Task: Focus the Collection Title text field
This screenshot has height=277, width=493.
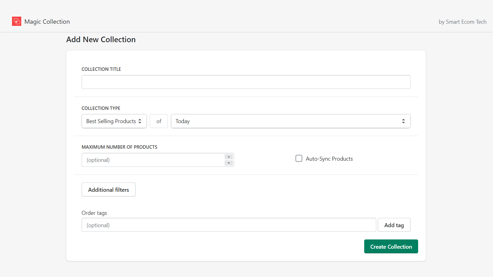Action: 246,82
